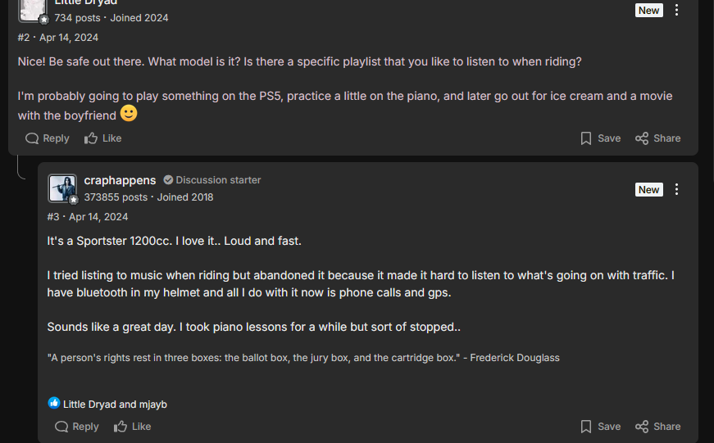This screenshot has height=443, width=714.
Task: Open three-dot menu on post #2
Action: (676, 10)
